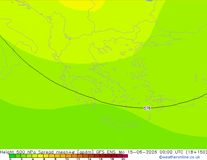Select the 18–19 dark red legend swatch
207x160 pixels.
[114, 156]
